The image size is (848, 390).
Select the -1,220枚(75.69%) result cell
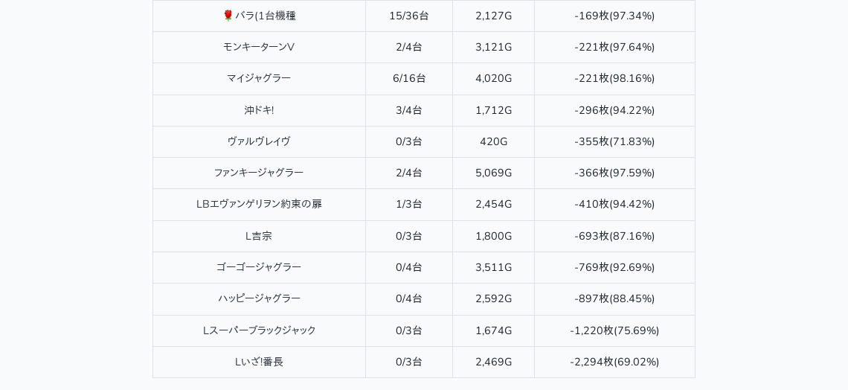tap(614, 330)
